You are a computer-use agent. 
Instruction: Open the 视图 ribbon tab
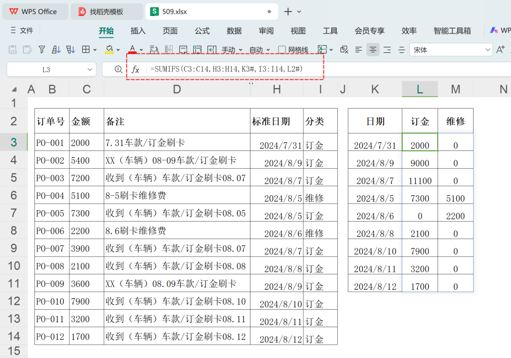298,31
